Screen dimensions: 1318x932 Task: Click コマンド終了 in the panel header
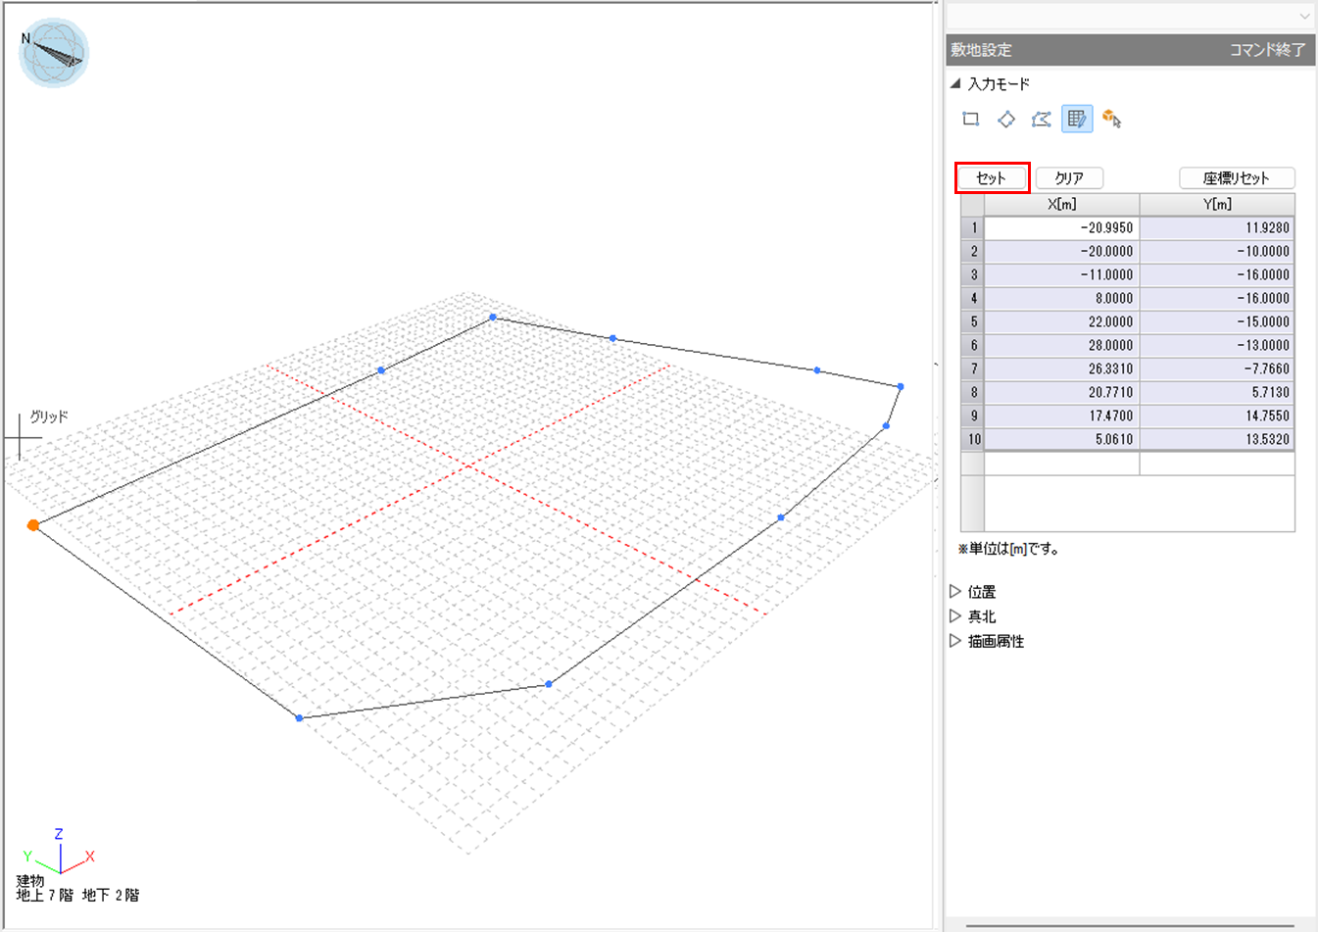[1267, 50]
